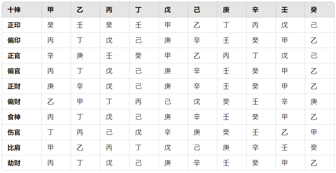Image resolution: width=336 pixels, height=173 pixels.
Task: Click the 戊 column header
Action: (x=168, y=10)
